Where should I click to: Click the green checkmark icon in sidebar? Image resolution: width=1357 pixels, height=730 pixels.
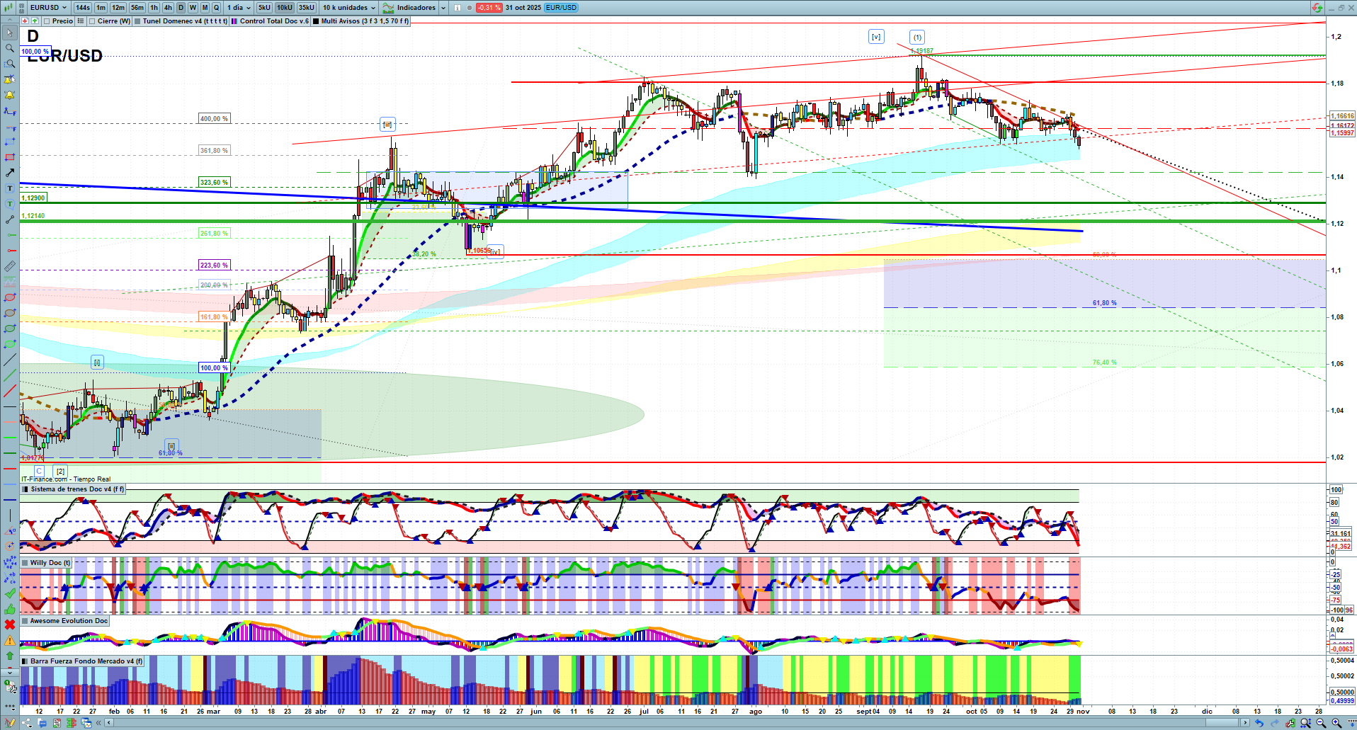point(10,593)
